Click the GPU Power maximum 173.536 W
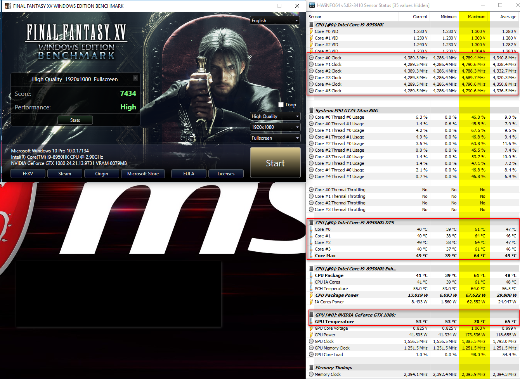This screenshot has height=379, width=520. (x=475, y=335)
